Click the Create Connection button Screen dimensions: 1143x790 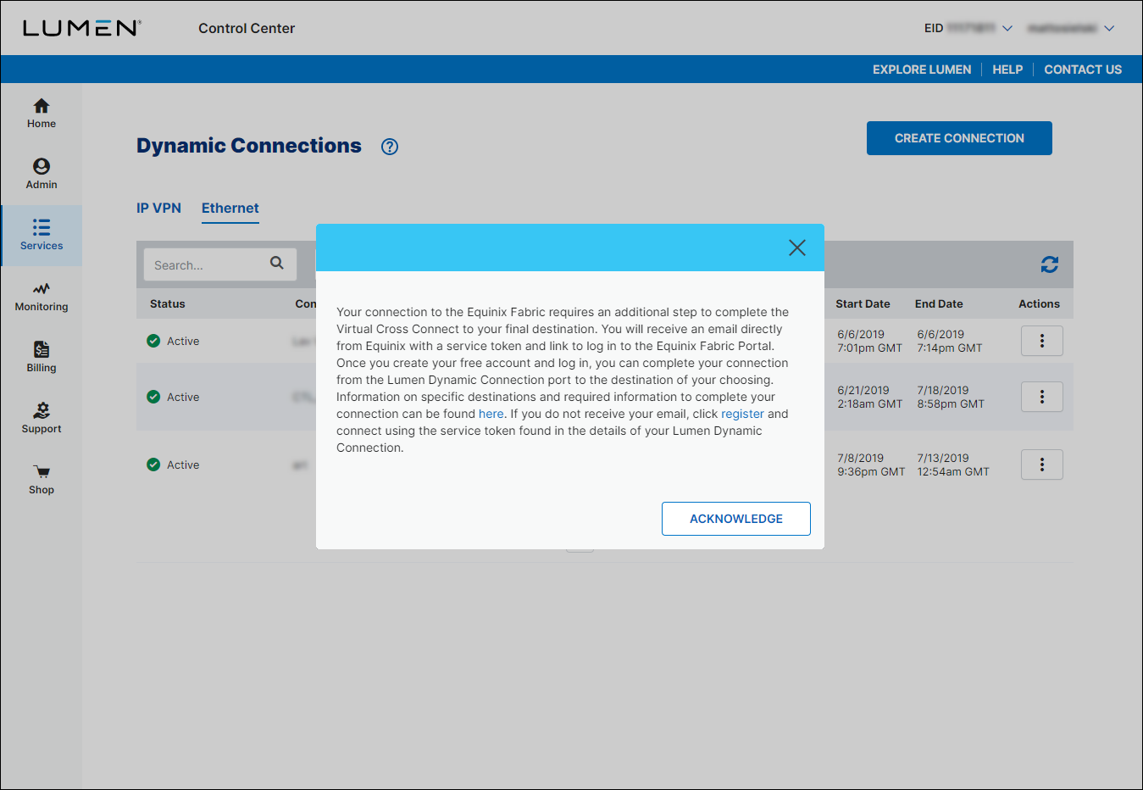[x=959, y=138]
